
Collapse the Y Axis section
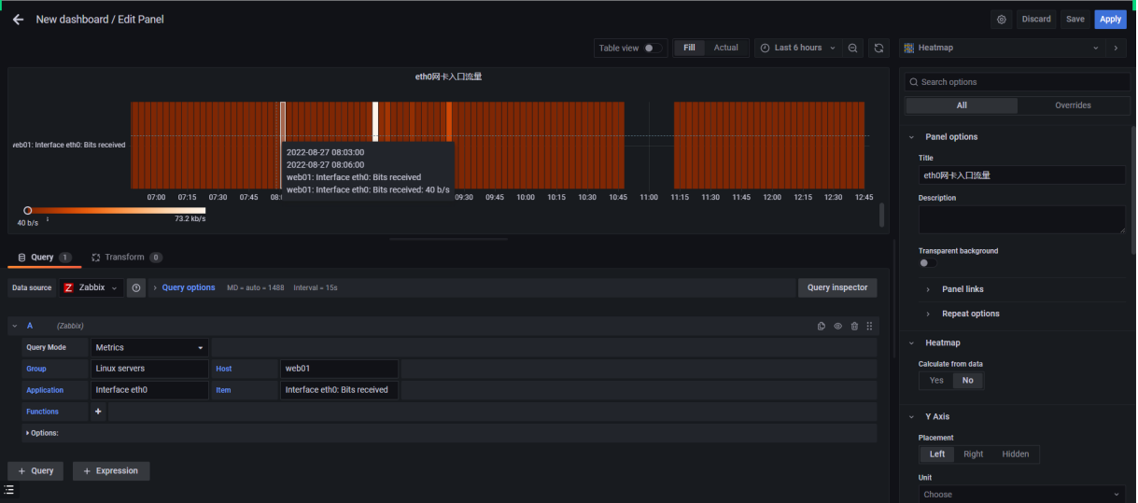coord(912,416)
